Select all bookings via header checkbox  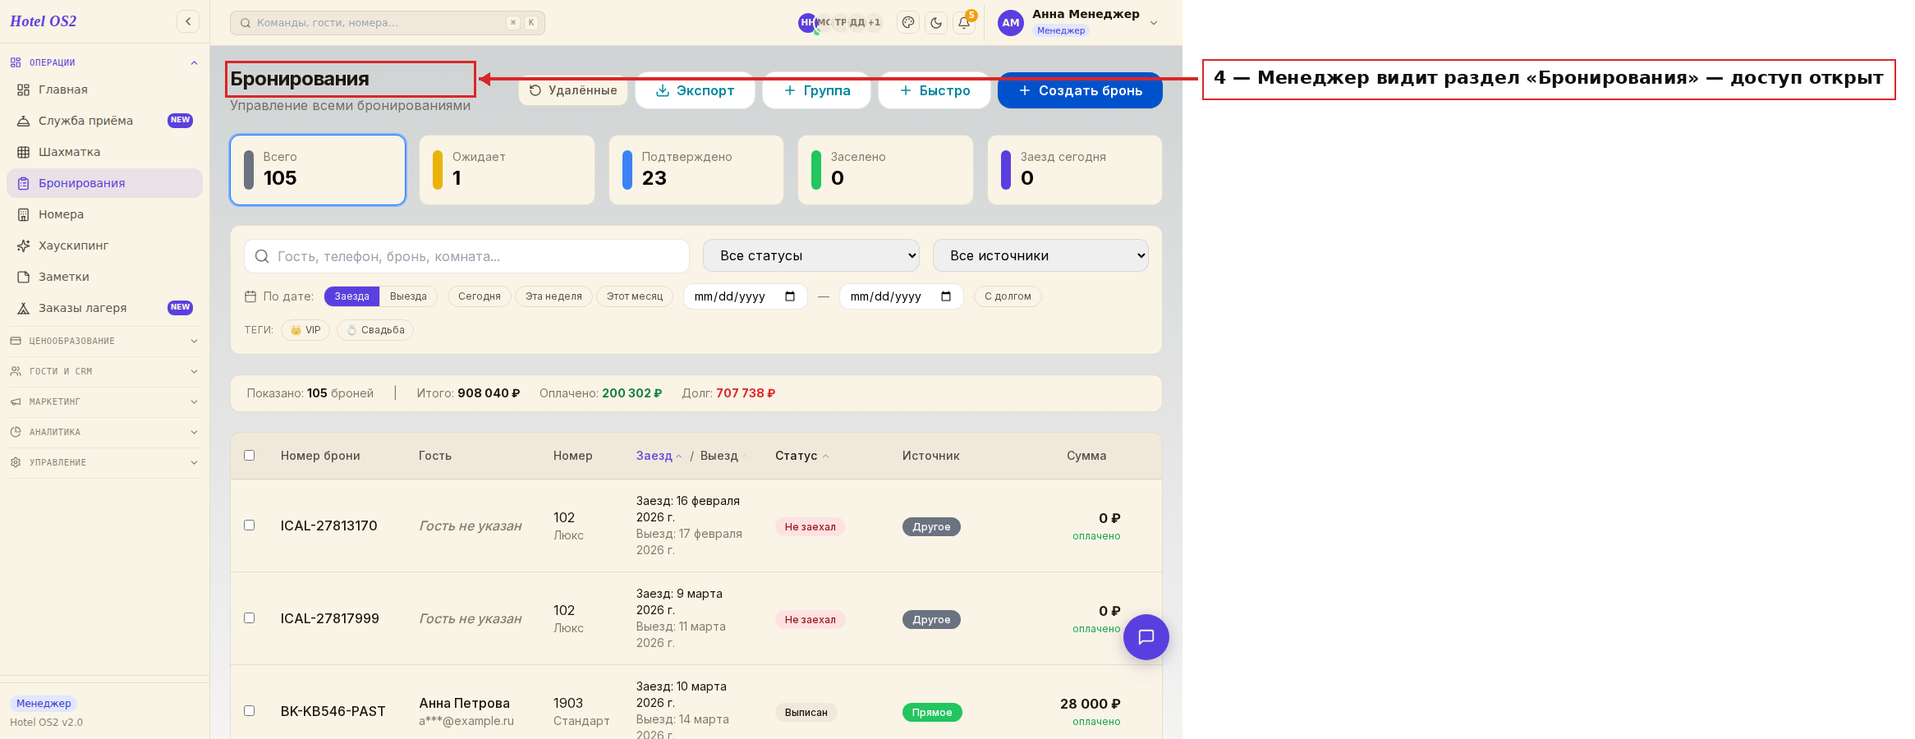(250, 456)
